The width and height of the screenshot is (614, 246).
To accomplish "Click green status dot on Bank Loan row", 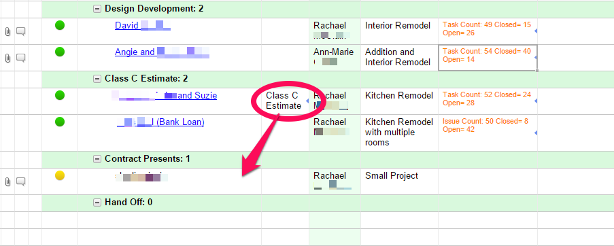I will point(60,122).
